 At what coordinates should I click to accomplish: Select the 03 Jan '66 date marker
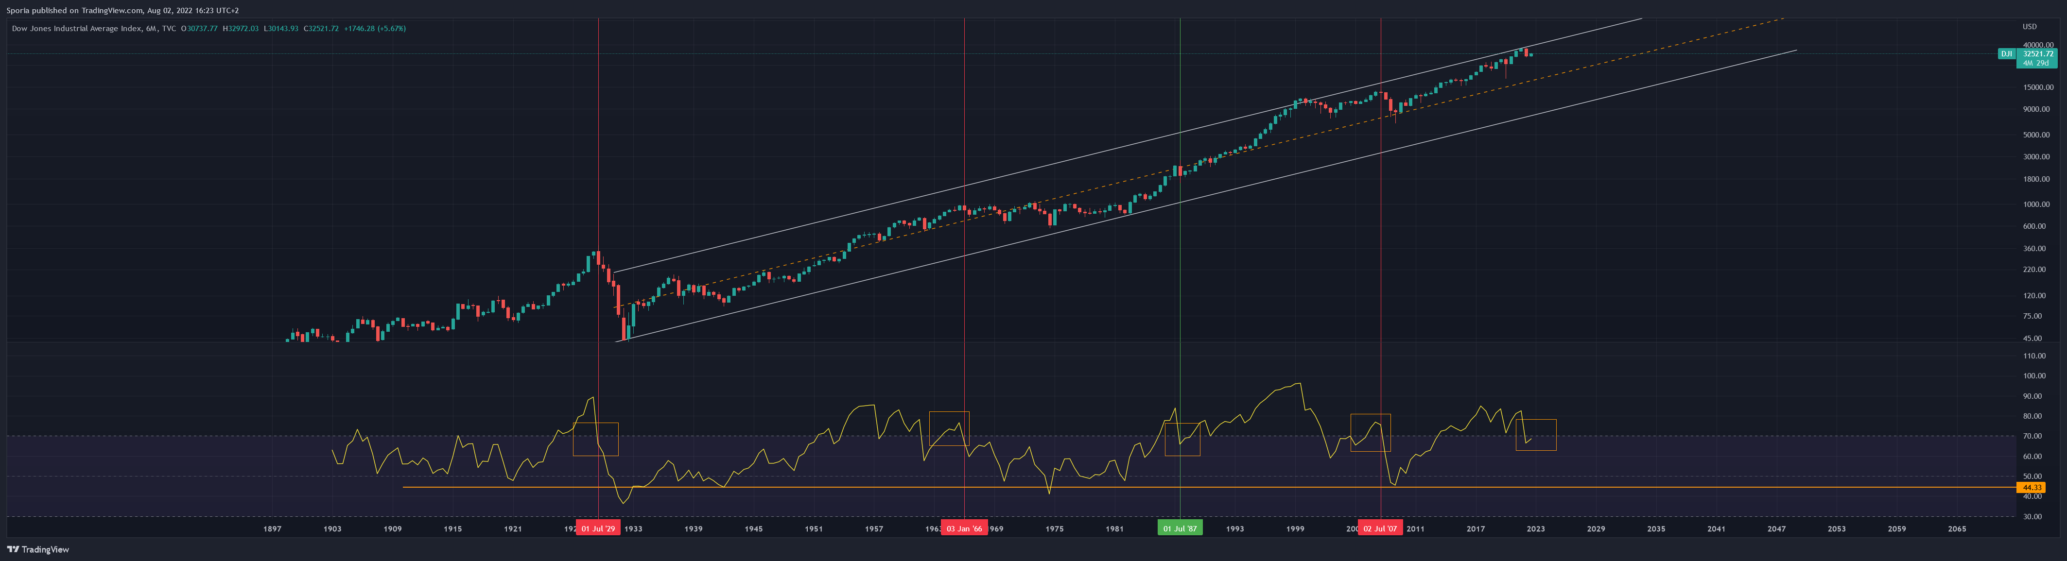[964, 529]
